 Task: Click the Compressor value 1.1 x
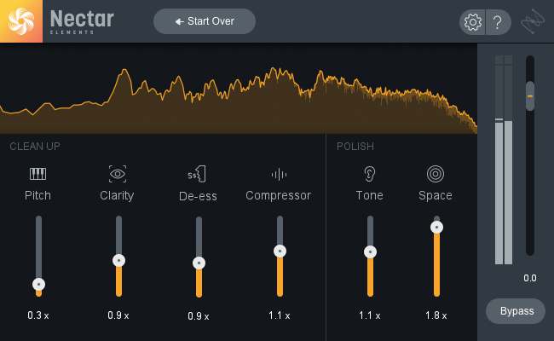click(x=279, y=315)
